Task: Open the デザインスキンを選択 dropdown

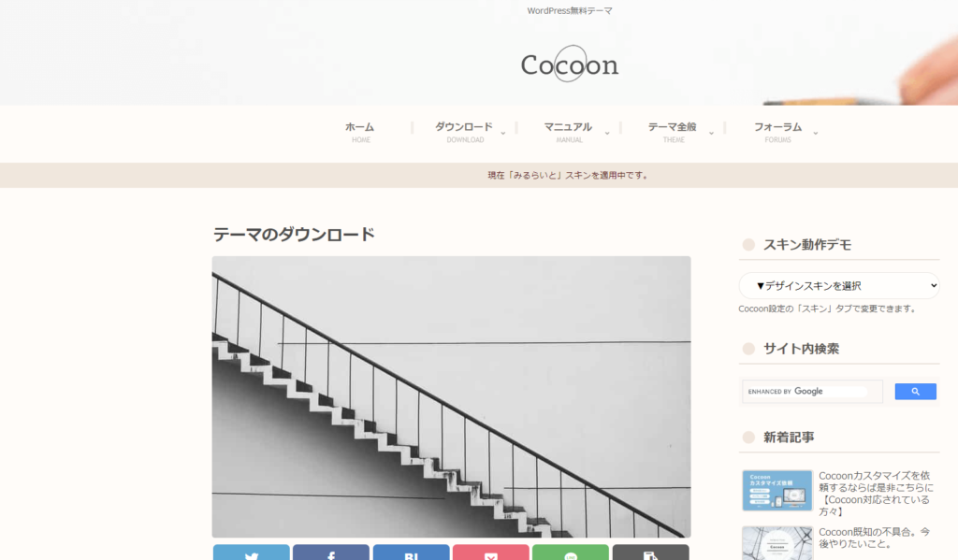Action: point(839,285)
